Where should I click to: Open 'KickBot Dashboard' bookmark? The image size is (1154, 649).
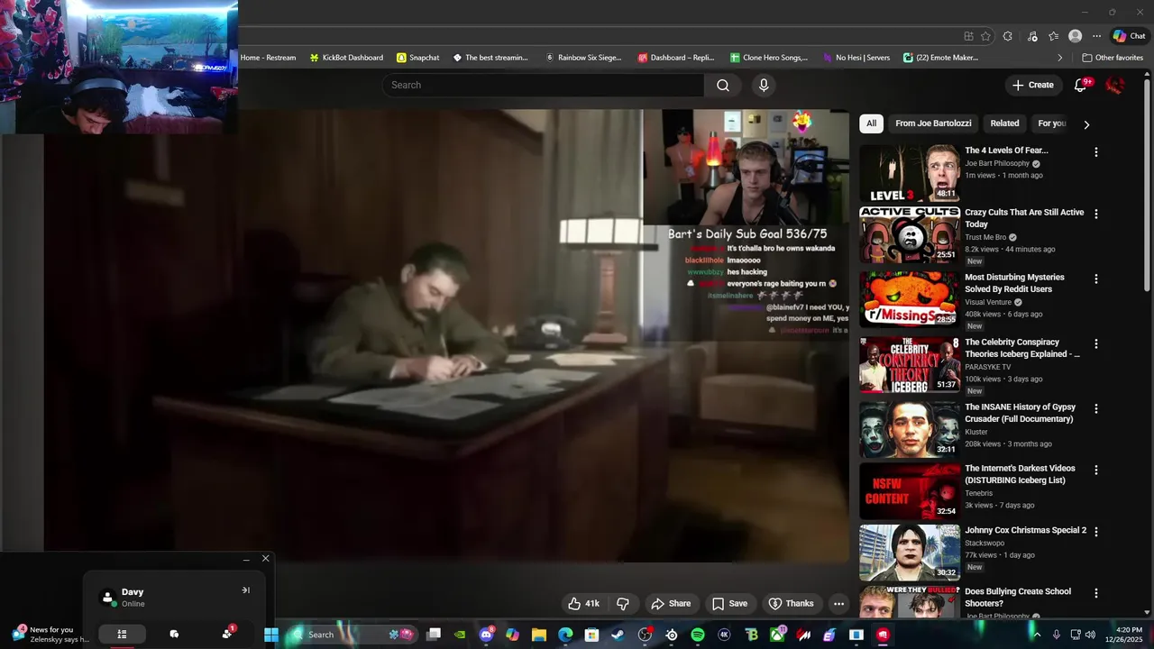346,58
